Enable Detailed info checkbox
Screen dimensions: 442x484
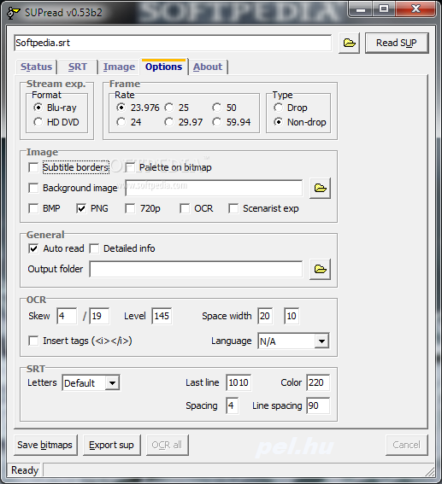[x=94, y=248]
